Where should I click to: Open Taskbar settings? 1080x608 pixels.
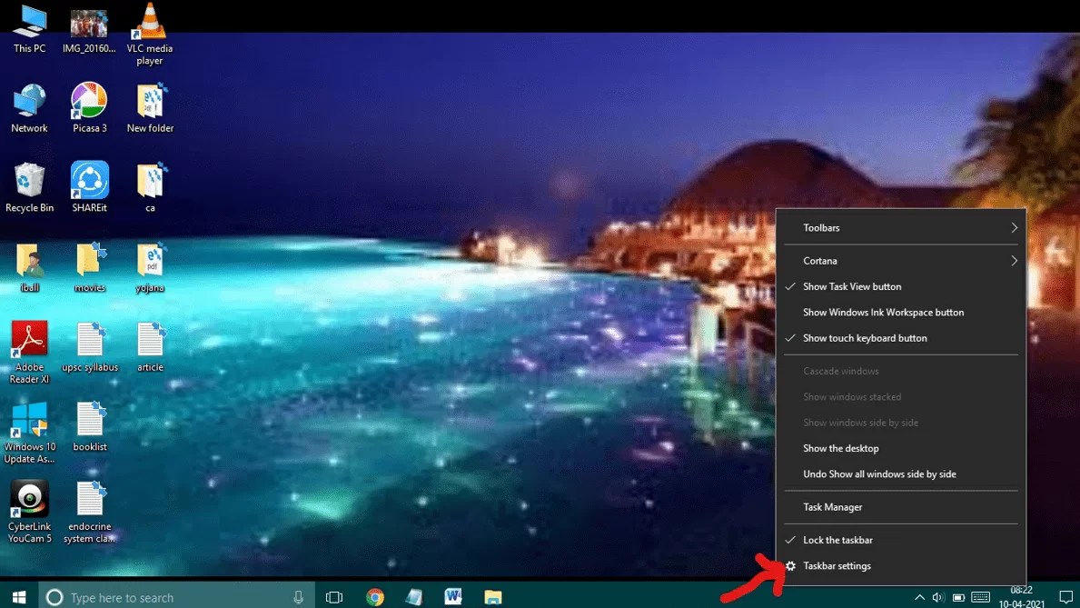click(837, 565)
